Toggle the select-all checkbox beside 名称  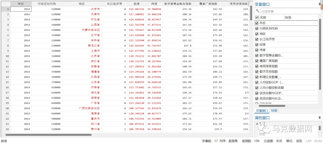pos(257,18)
